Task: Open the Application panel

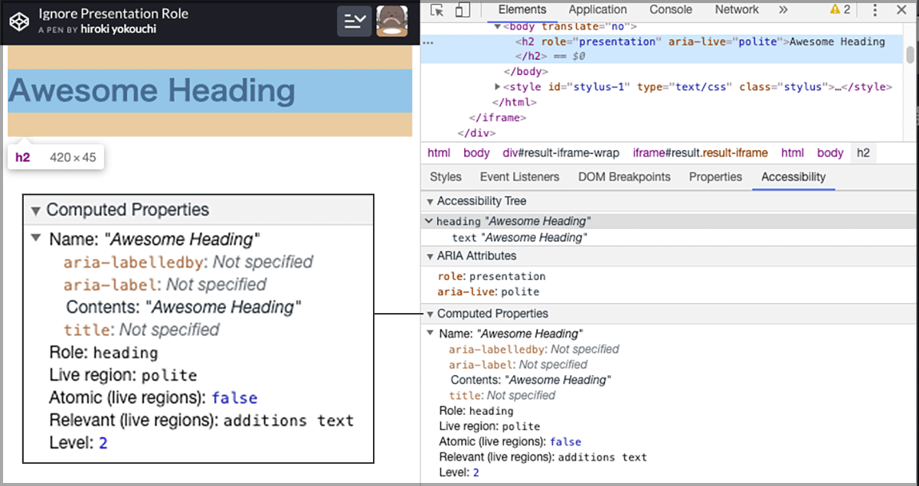Action: [x=597, y=9]
